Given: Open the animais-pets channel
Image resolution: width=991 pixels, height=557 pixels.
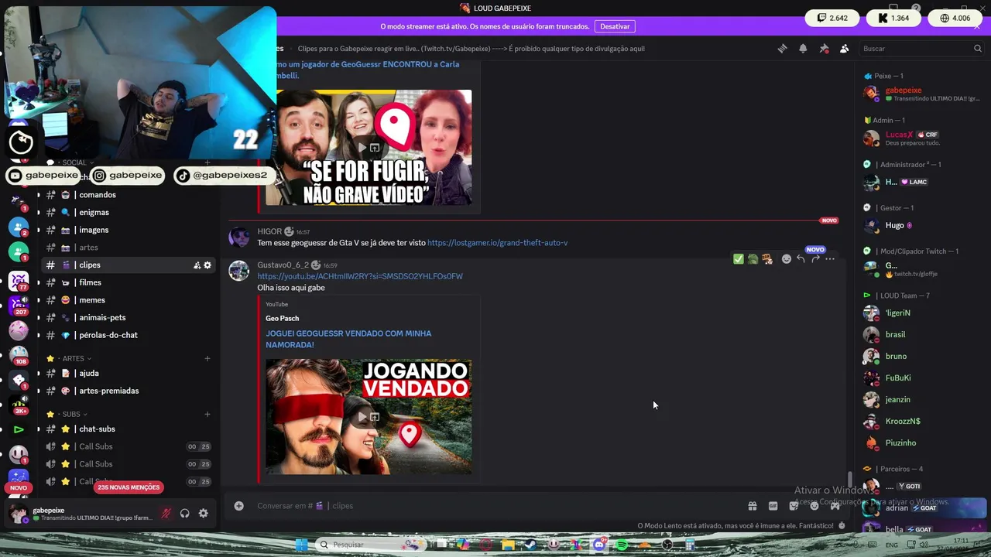Looking at the screenshot, I should click(x=128, y=317).
